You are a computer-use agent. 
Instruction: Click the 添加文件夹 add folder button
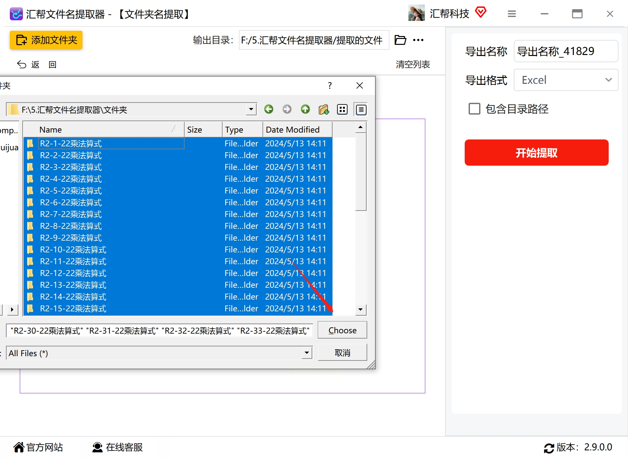coord(46,40)
